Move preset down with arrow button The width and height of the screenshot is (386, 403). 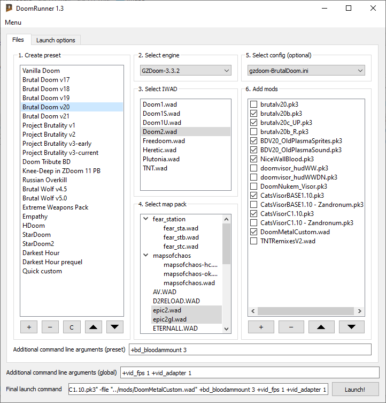pyautogui.click(x=114, y=327)
